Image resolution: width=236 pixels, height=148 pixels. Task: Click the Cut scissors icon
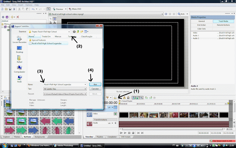click(19, 9)
